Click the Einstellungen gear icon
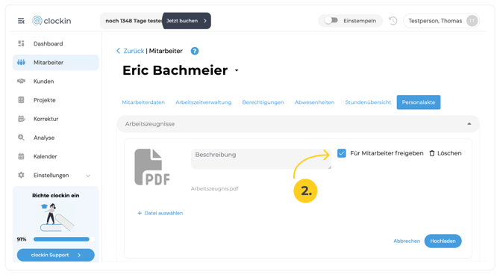 point(21,175)
